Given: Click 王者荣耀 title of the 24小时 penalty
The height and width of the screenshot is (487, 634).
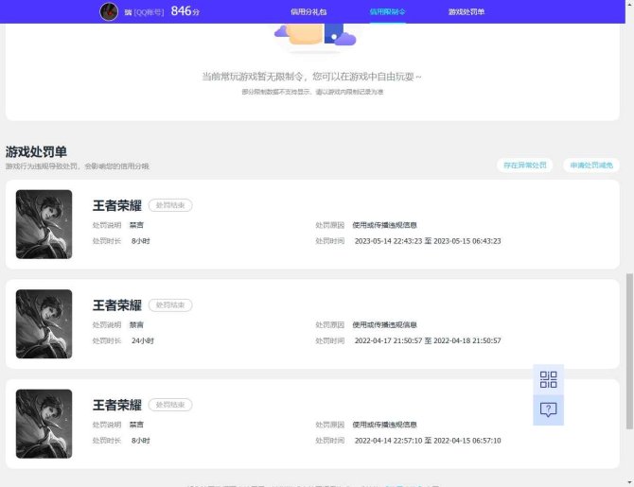Looking at the screenshot, I should click(117, 305).
